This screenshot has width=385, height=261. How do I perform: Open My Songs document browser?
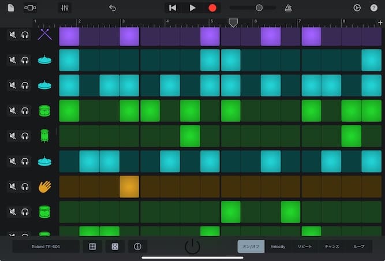pos(11,8)
